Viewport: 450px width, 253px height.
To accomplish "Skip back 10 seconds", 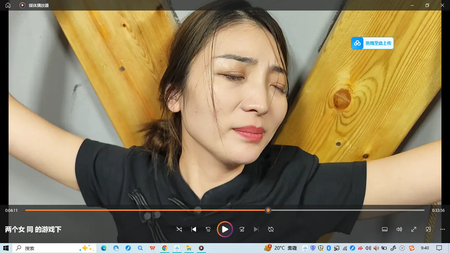I will 208,229.
